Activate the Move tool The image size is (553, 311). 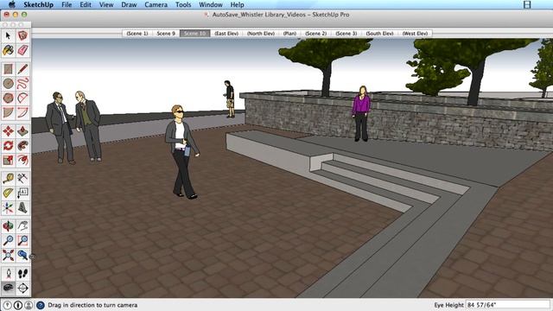(x=8, y=131)
